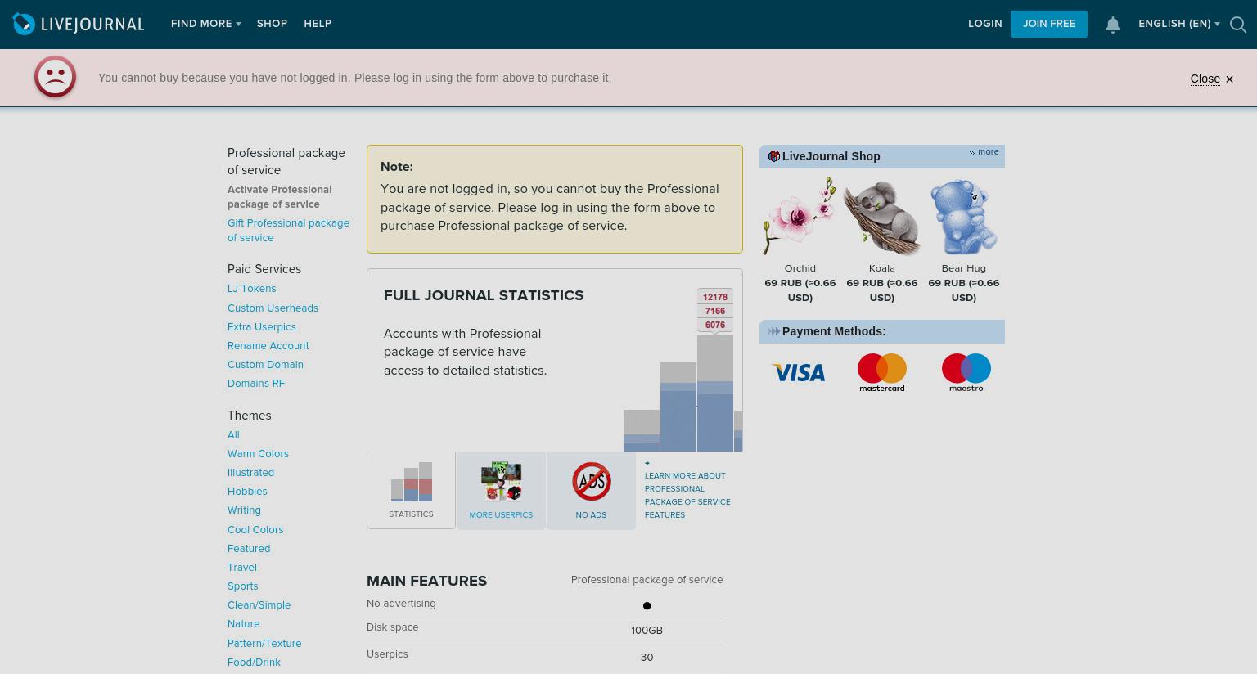Click the Maestro payment logo
The height and width of the screenshot is (674, 1257).
[966, 372]
